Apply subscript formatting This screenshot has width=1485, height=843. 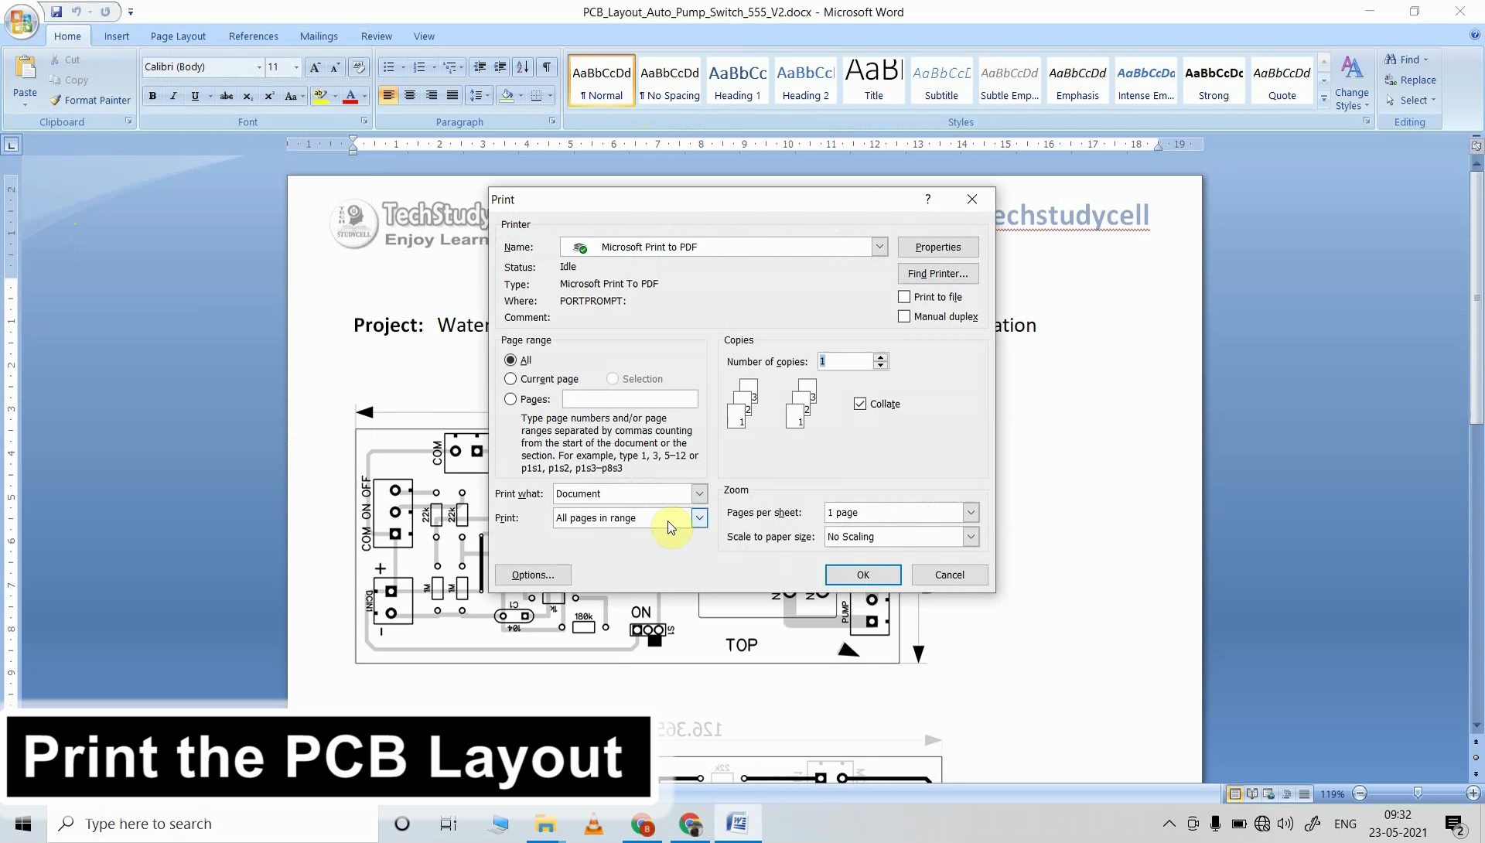[x=247, y=96]
